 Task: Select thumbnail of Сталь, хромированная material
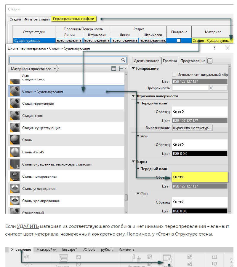pyautogui.click(x=15, y=201)
